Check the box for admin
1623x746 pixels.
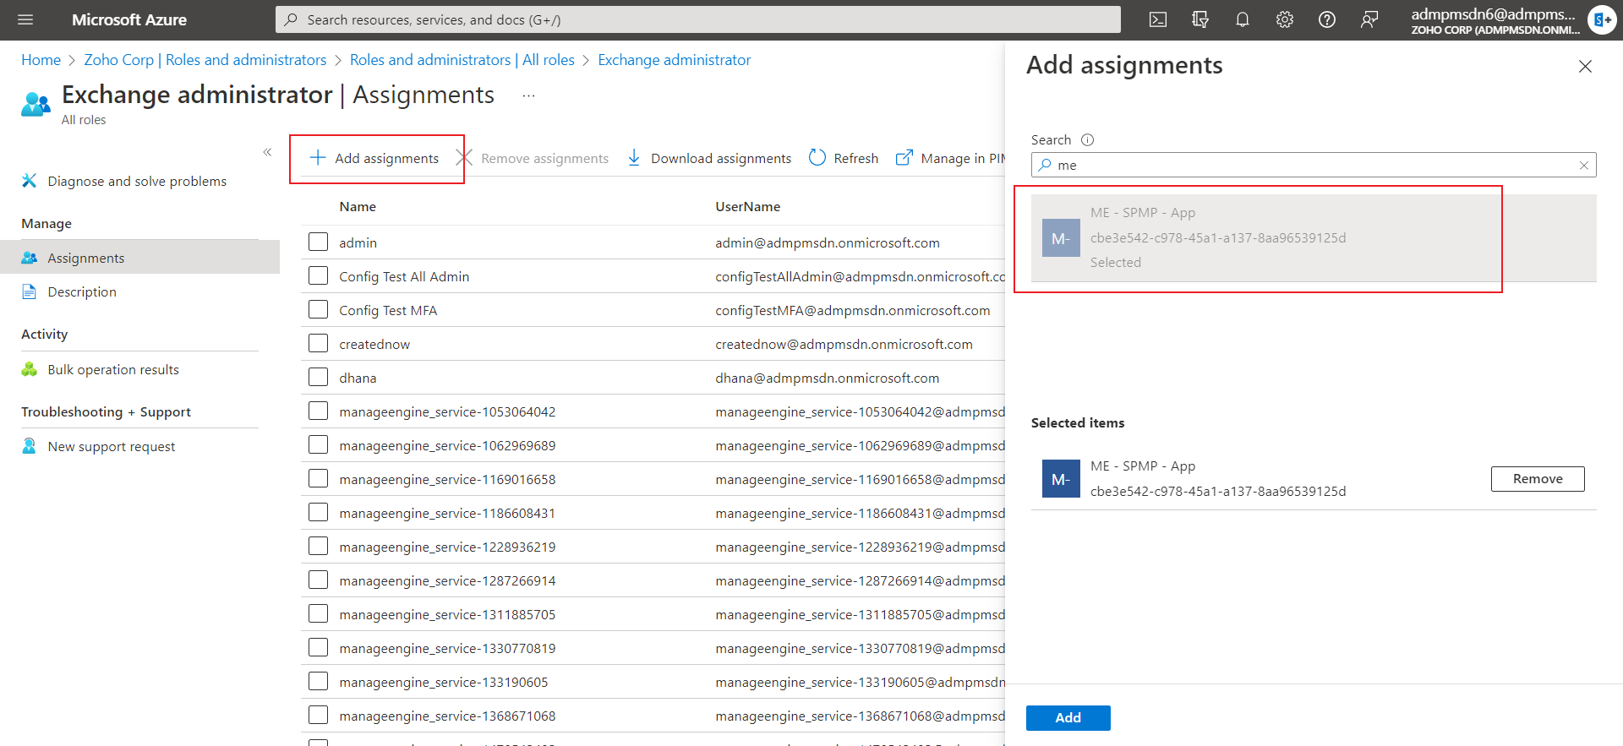coord(318,242)
